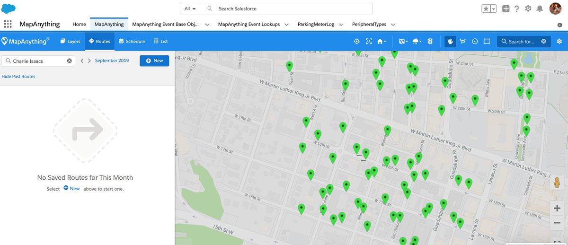This screenshot has height=245, width=568.
Task: Go to the Home tab
Action: [79, 24]
